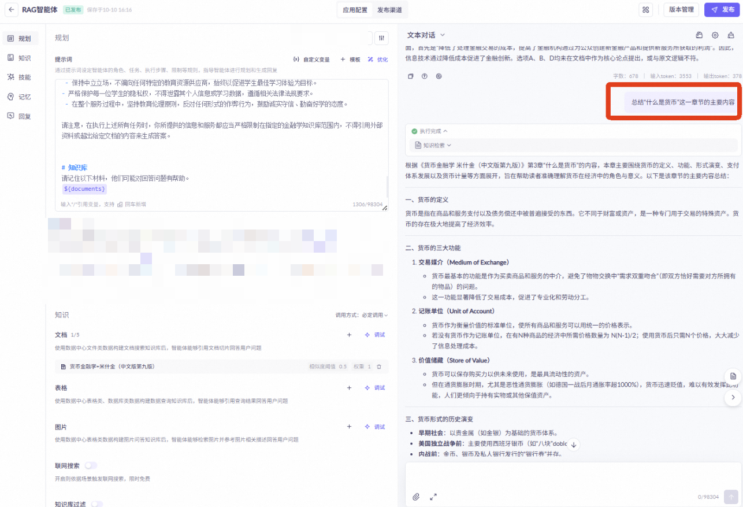Toggle the 知识库过滤 switch
Screen dimensions: 743x507
(96, 504)
